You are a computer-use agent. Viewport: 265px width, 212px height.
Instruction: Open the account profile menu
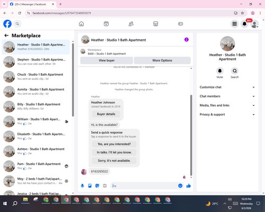pos(254,24)
